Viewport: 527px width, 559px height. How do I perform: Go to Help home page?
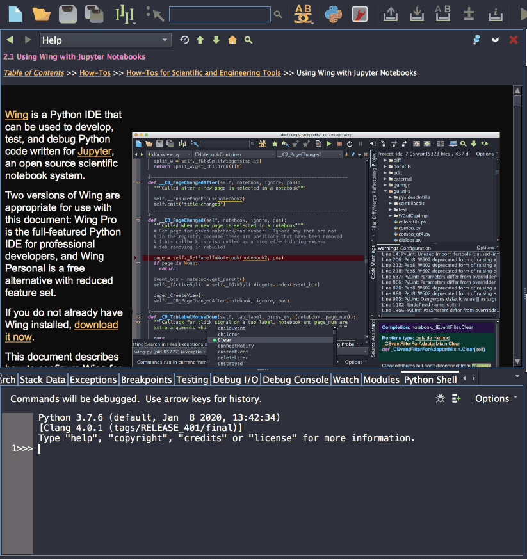232,40
